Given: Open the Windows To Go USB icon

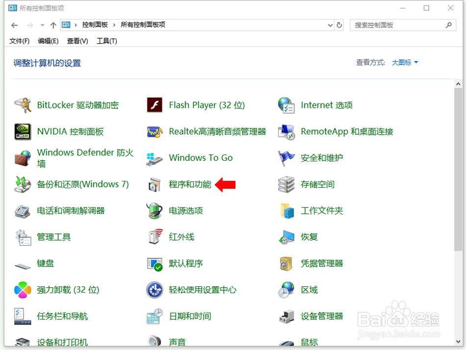Looking at the screenshot, I should [155, 159].
